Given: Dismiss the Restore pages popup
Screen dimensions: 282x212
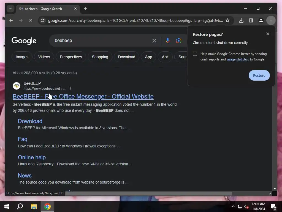Looking at the screenshot, I should [x=268, y=34].
